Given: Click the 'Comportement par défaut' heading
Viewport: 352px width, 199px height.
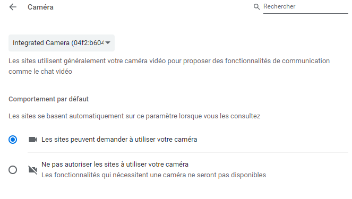Looking at the screenshot, I should click(48, 99).
